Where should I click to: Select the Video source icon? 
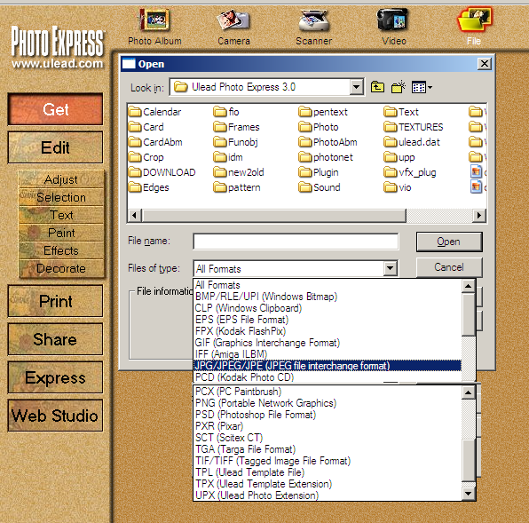[x=393, y=20]
